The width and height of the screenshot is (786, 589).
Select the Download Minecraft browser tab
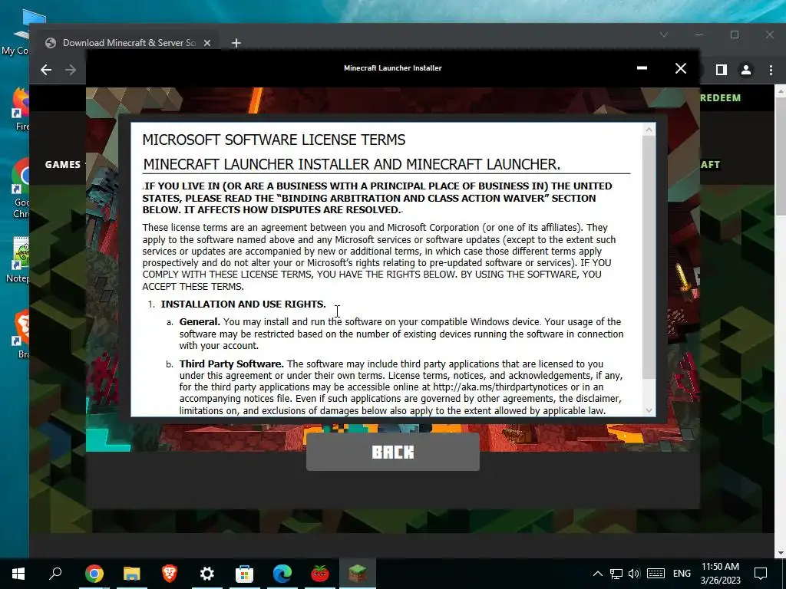[x=128, y=43]
